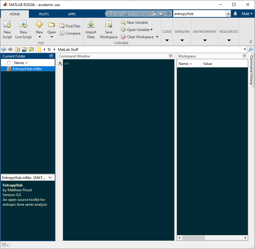Clear the entropyHub search text
Viewport: 255px width, 249px height.
coord(228,14)
